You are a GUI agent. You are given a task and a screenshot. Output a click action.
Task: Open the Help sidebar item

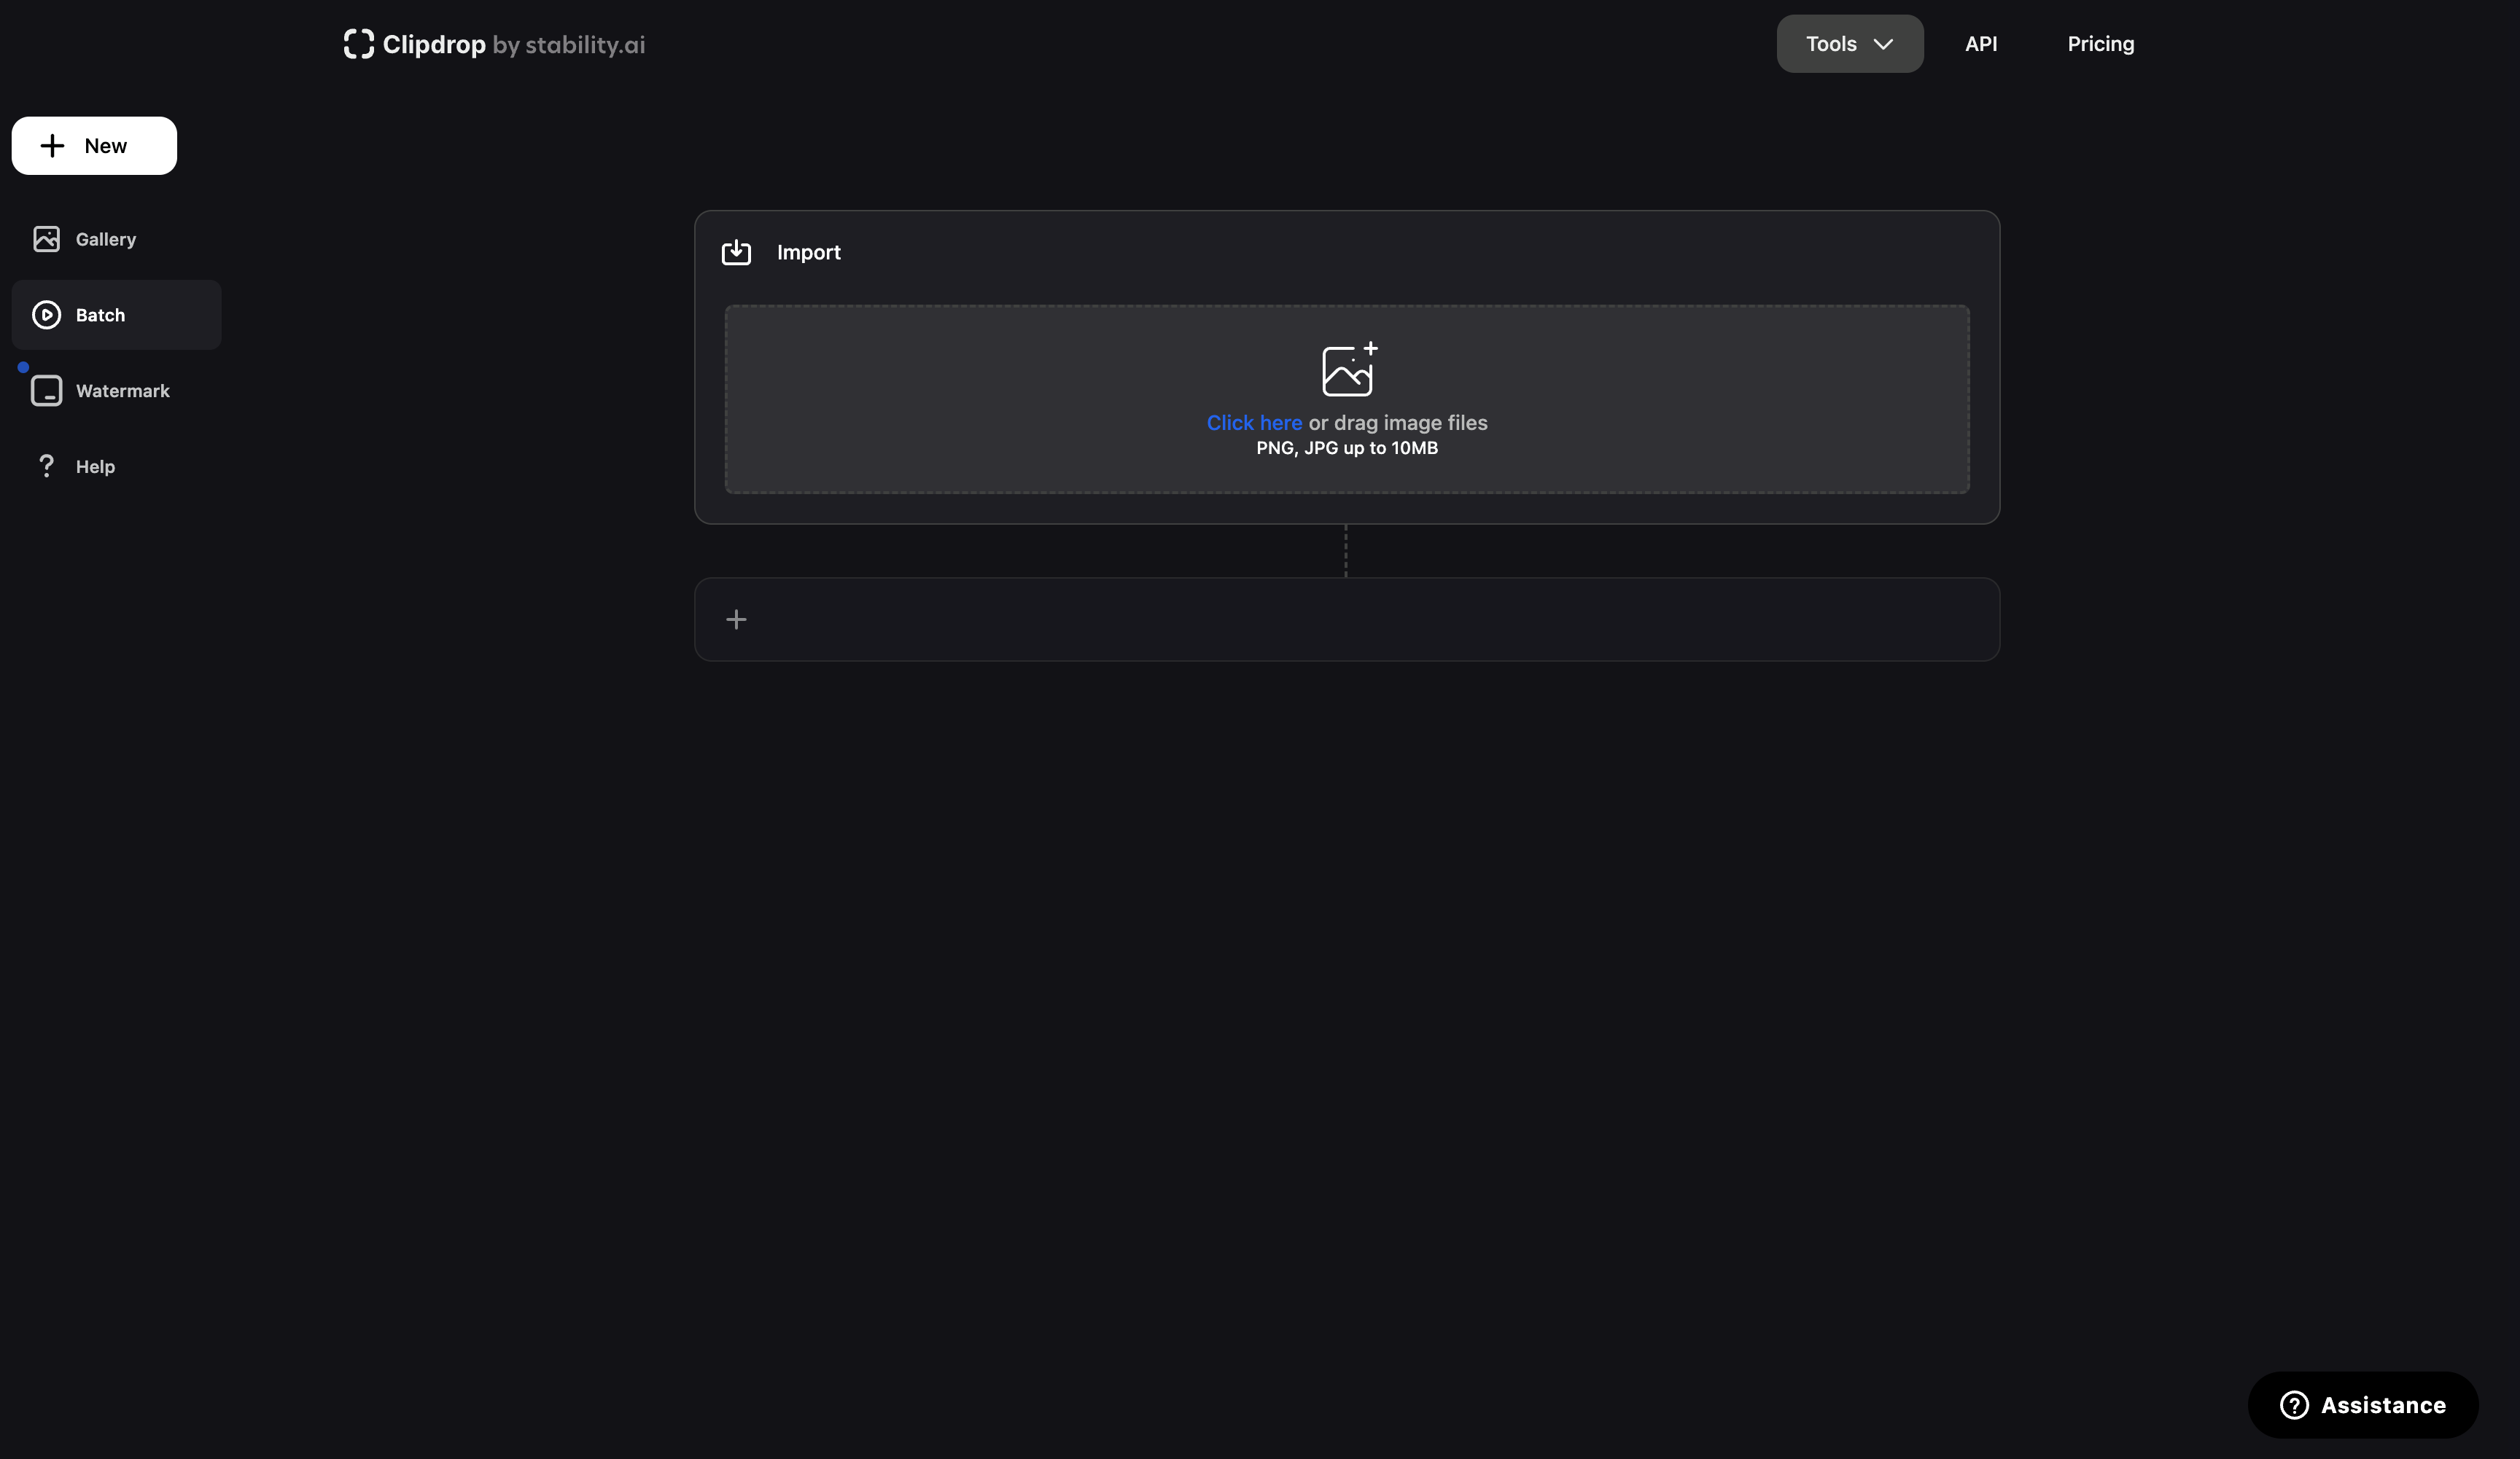[116, 466]
